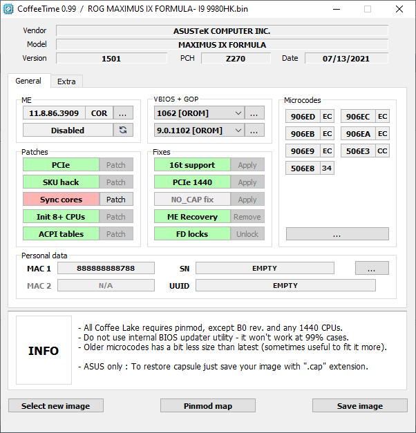Click the Vendor ASUSTeK COMPUTER INC. field
Image resolution: width=416 pixels, height=433 pixels.
click(222, 30)
